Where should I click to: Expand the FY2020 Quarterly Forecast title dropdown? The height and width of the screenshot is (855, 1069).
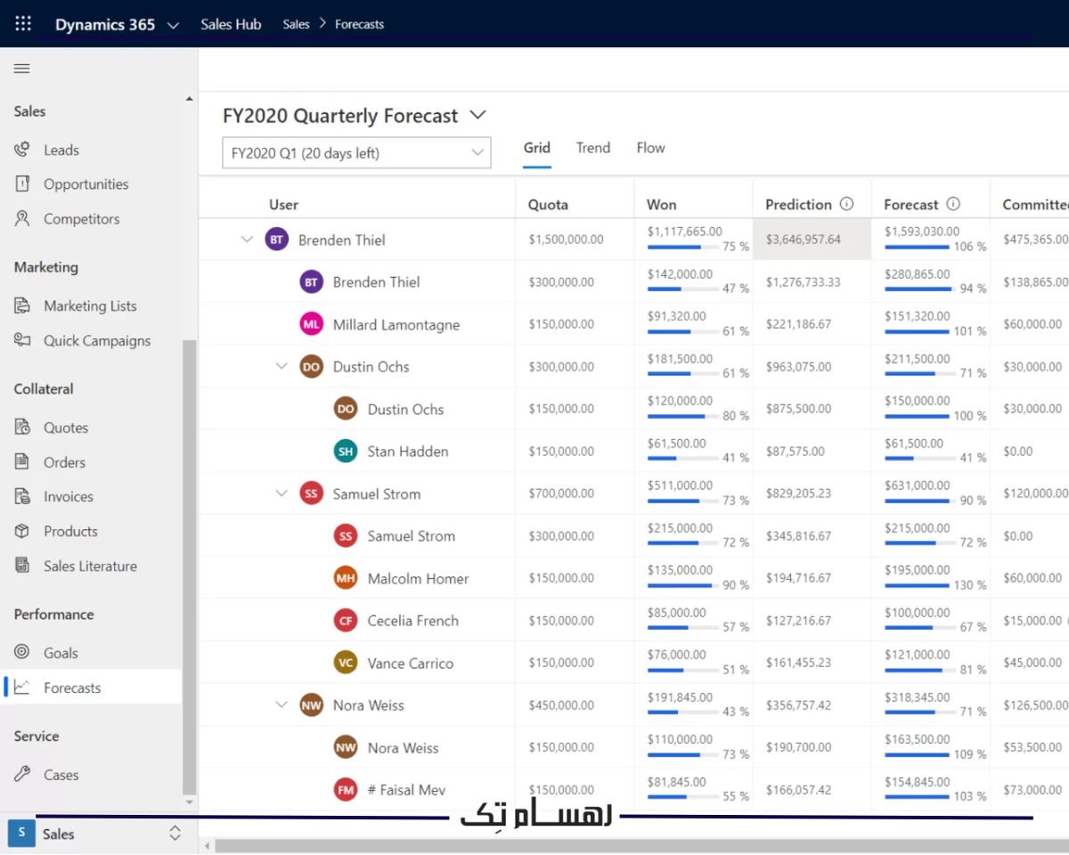tap(477, 115)
